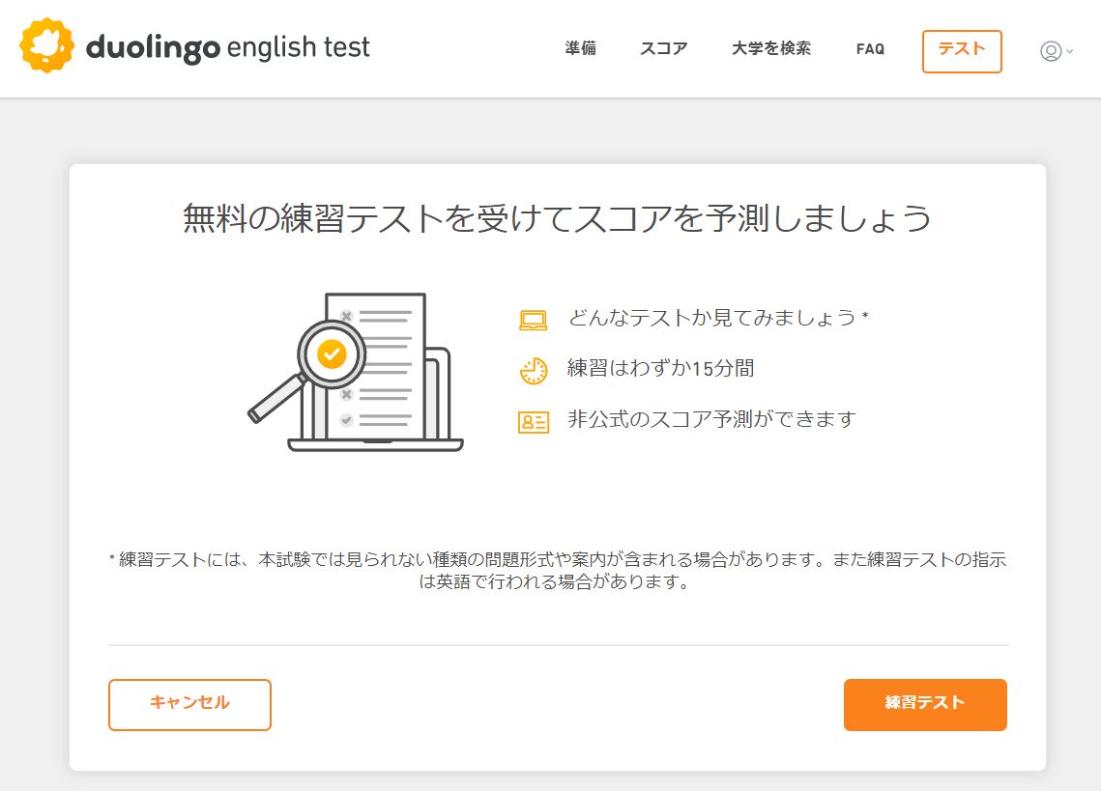Open the 準備 navigation item
1101x791 pixels.
click(x=580, y=49)
